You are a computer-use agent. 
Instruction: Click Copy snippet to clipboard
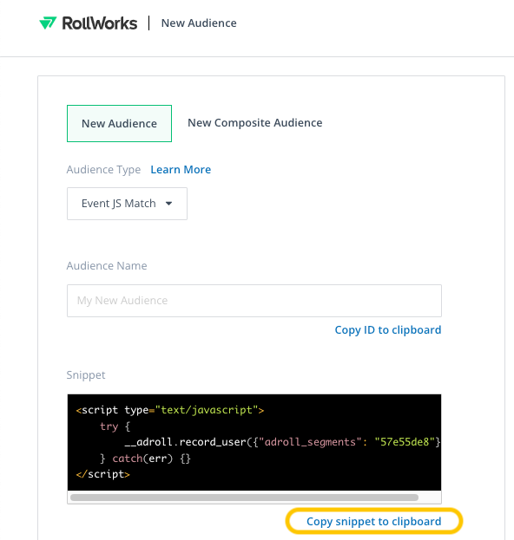374,521
